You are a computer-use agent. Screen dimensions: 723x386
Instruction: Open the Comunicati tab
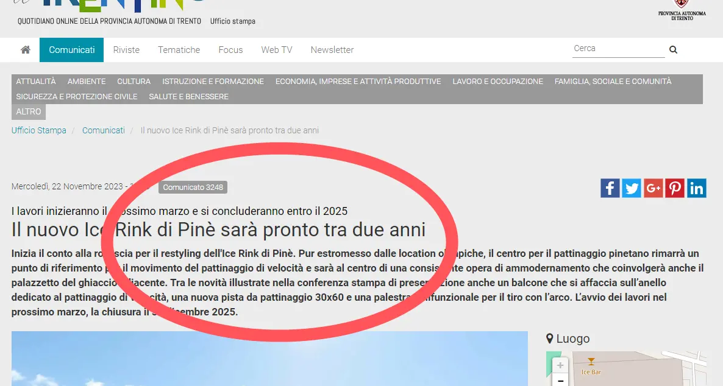[x=71, y=50]
